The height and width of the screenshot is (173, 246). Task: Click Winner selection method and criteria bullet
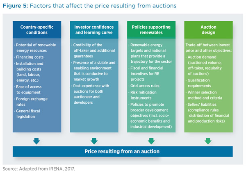pyautogui.click(x=204, y=95)
